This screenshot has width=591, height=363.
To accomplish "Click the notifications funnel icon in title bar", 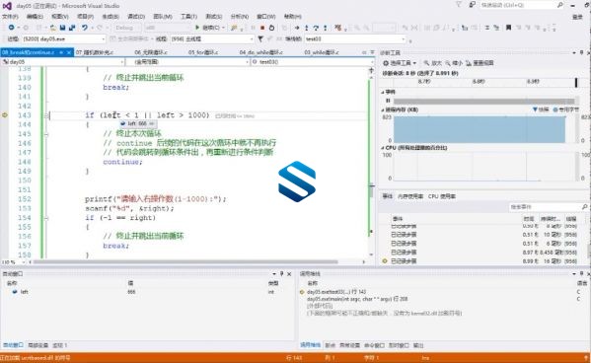I will [459, 5].
